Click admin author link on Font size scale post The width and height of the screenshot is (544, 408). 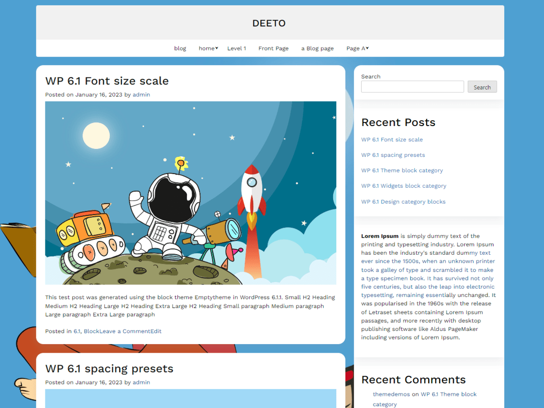141,95
